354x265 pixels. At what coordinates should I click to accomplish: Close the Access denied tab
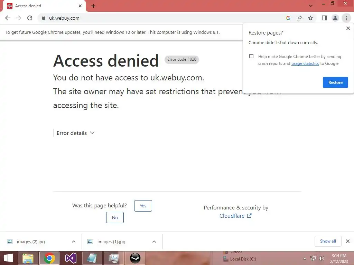[x=80, y=6]
